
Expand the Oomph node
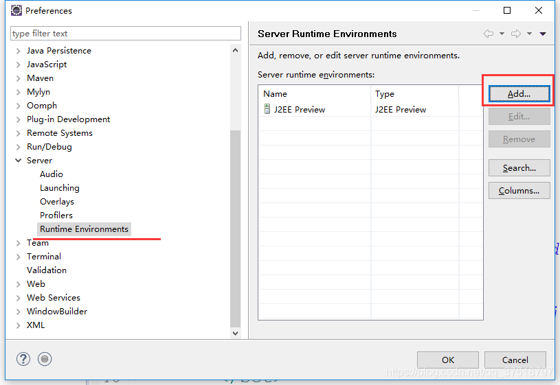click(19, 106)
